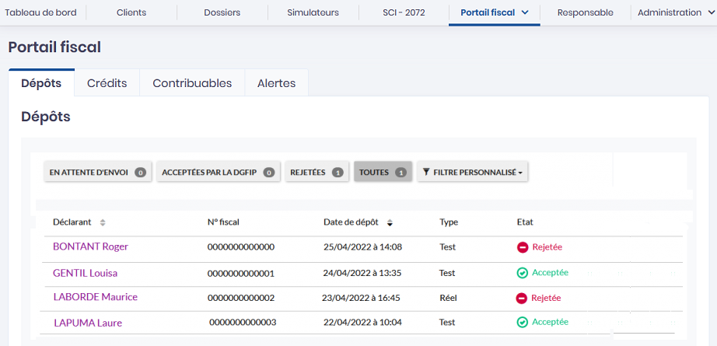
Task: Open the Contribuables tab
Action: click(192, 83)
